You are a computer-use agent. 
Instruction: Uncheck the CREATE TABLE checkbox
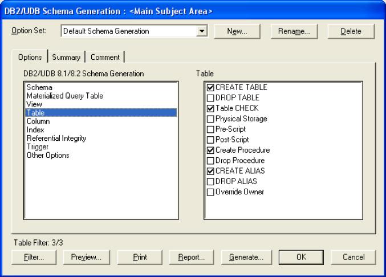pyautogui.click(x=210, y=88)
